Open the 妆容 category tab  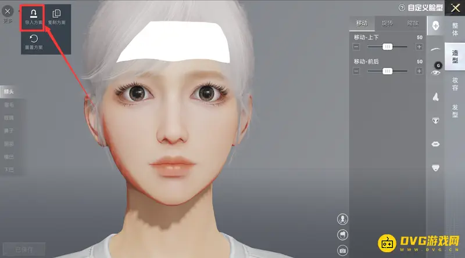point(455,83)
